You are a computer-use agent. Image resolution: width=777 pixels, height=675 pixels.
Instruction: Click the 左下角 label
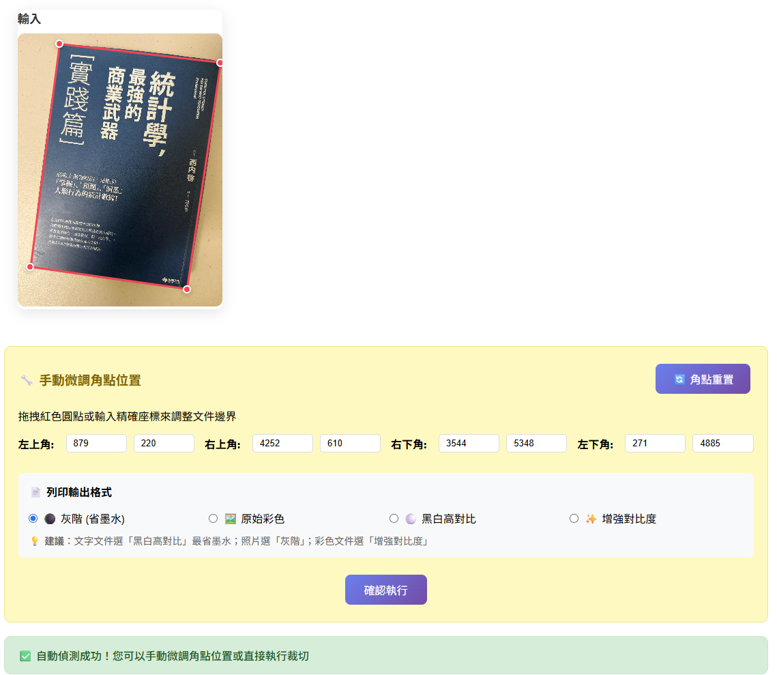[x=595, y=444]
